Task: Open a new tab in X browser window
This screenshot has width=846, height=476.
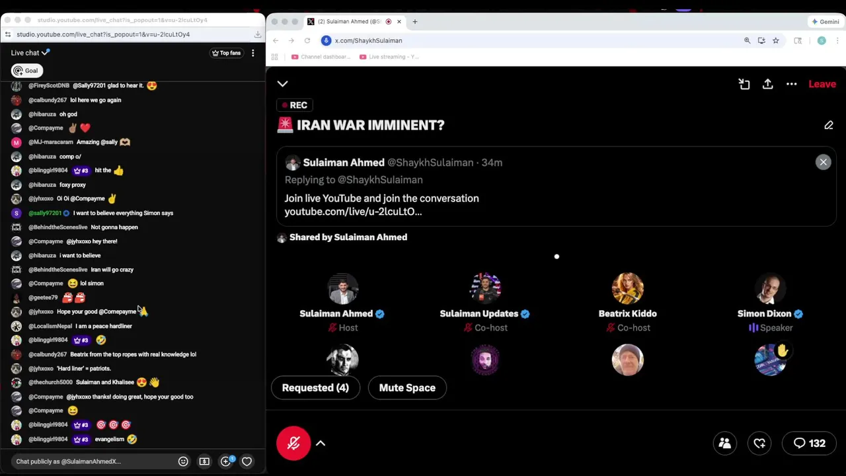Action: pos(415,22)
